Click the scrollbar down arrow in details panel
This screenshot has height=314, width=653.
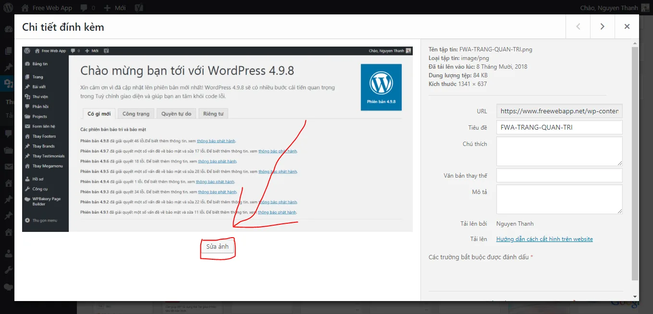tap(635, 297)
